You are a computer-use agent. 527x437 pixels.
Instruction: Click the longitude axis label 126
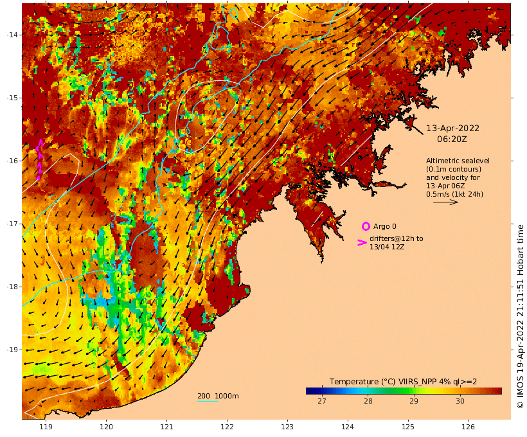click(468, 427)
